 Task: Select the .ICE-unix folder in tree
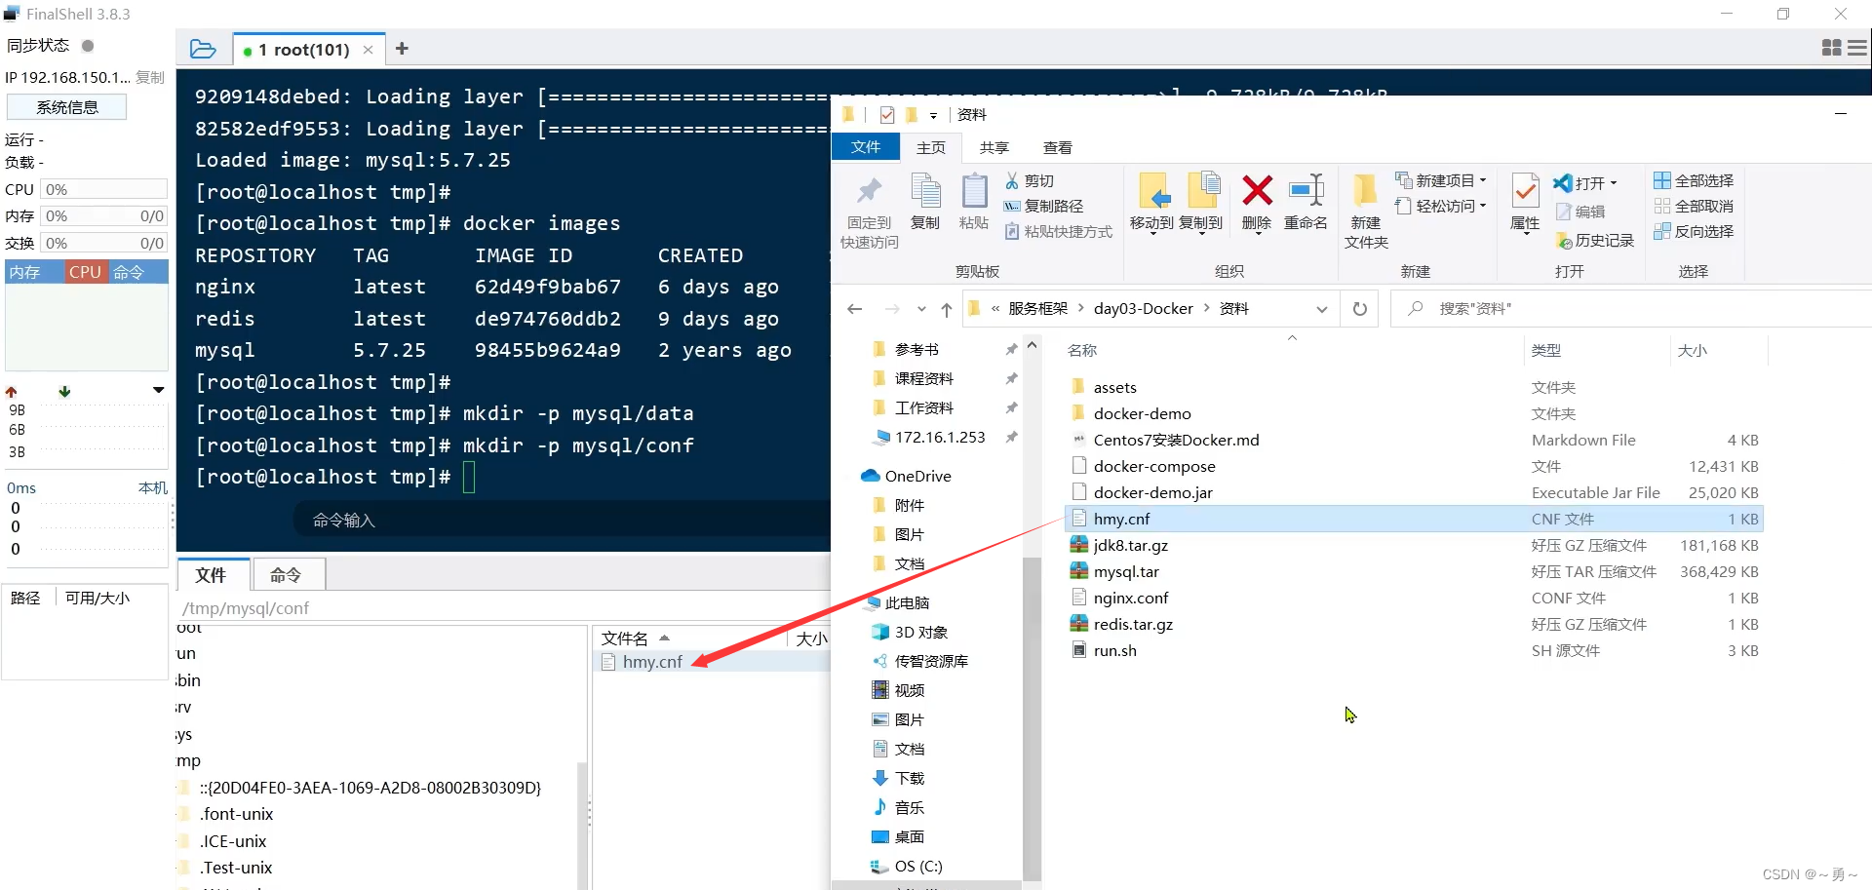tap(233, 841)
